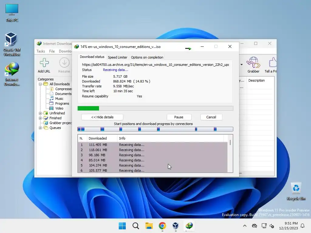The width and height of the screenshot is (311, 233).
Task: Select connection row 4 with 85.014 MB
Action: pyautogui.click(x=152, y=160)
